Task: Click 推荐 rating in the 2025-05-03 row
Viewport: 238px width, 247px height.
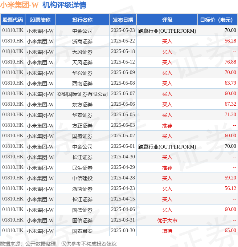Action: point(167,126)
